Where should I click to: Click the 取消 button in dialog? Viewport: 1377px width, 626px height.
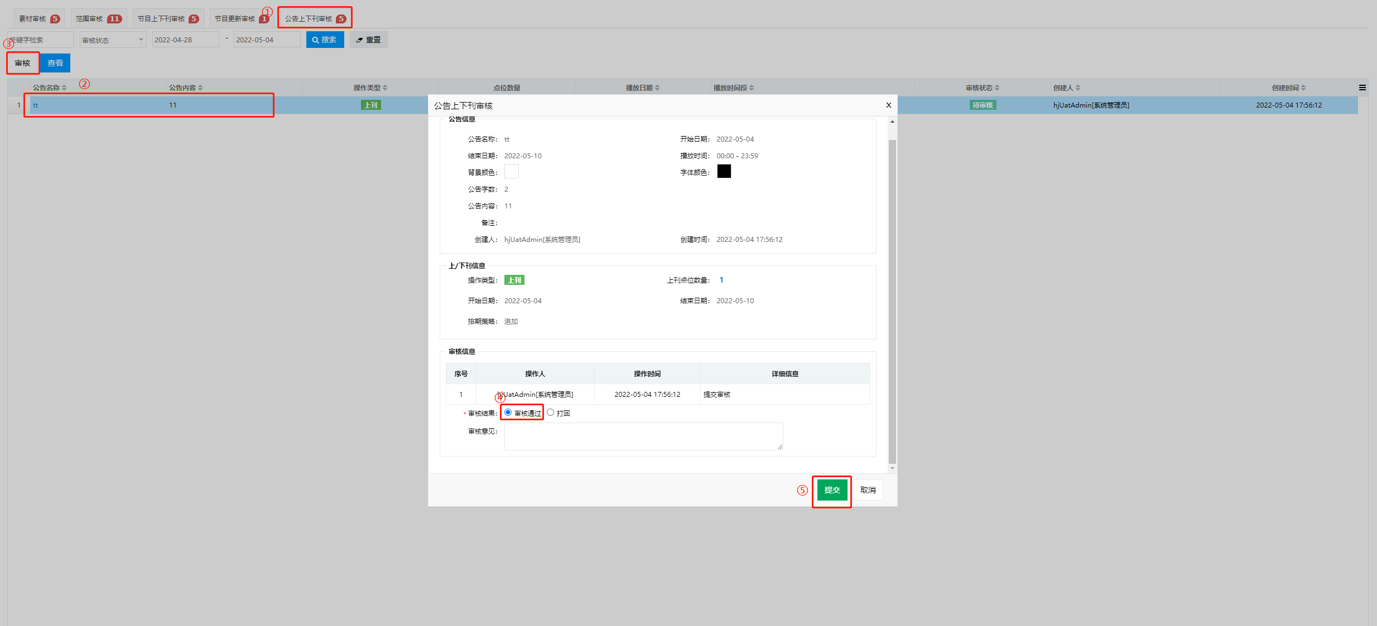(868, 490)
